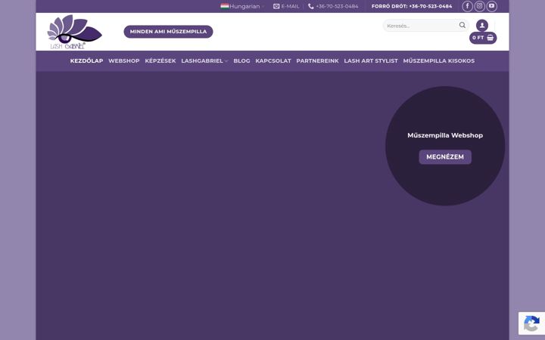Viewport: 545px width, 340px height.
Task: Click the Lash Gabriel logo
Action: click(74, 32)
